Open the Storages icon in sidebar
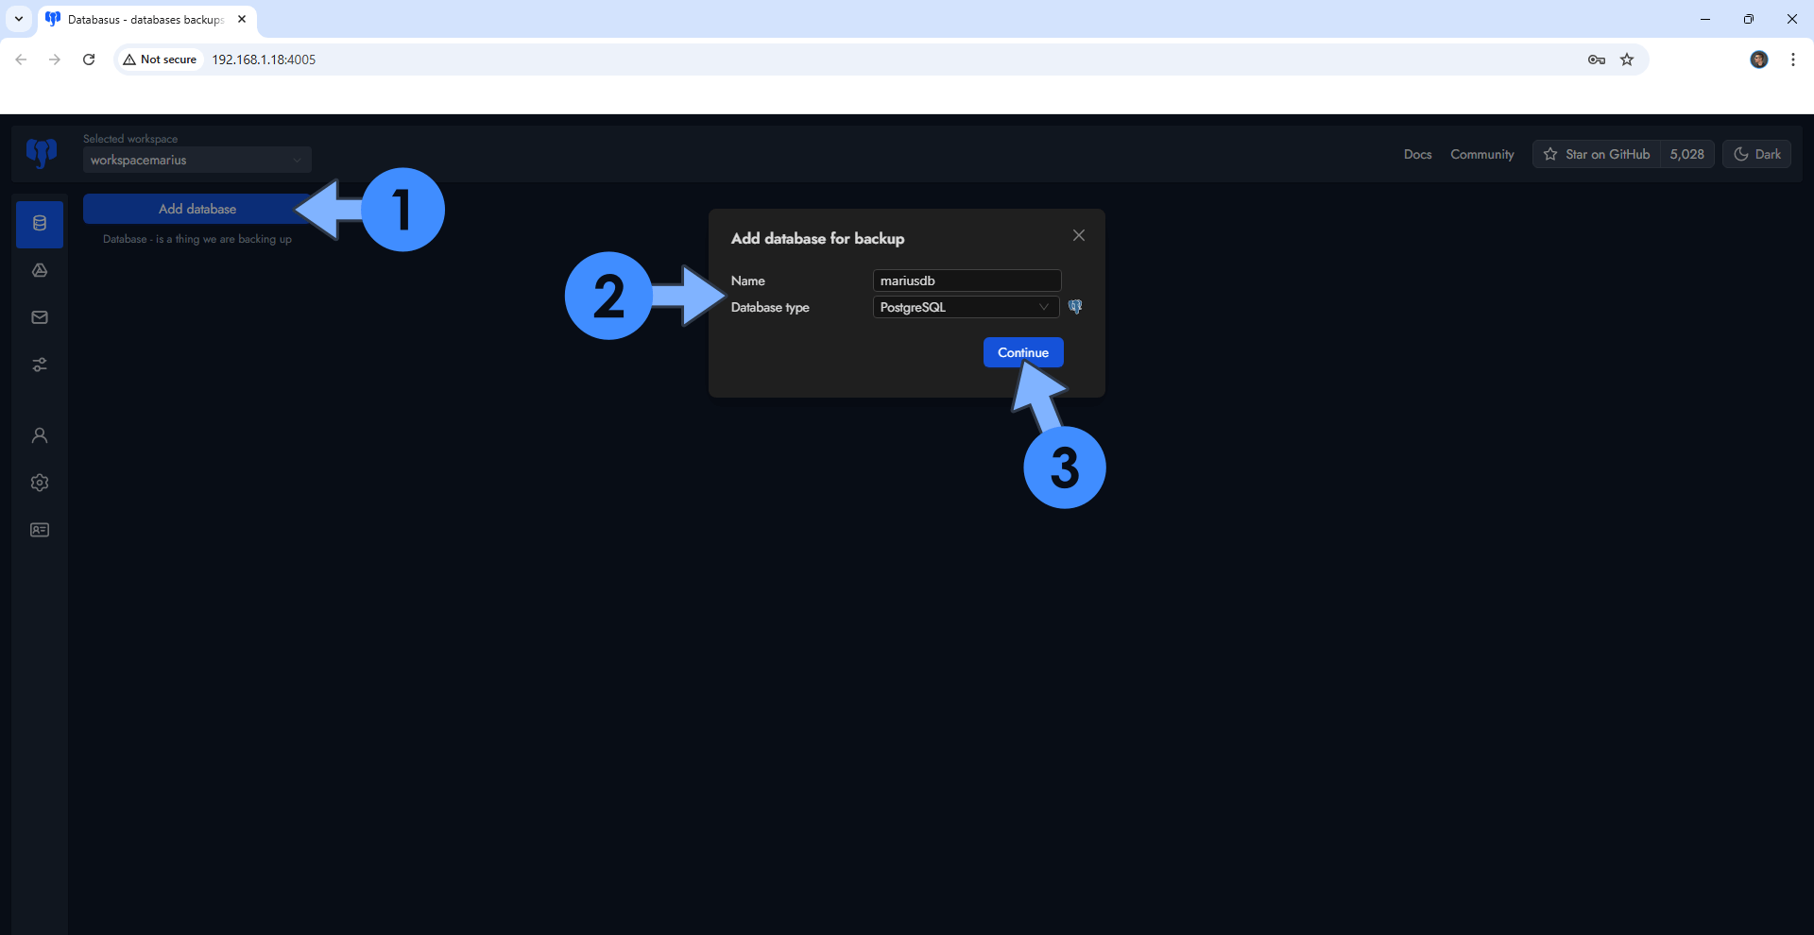Image resolution: width=1814 pixels, height=935 pixels. tap(40, 271)
